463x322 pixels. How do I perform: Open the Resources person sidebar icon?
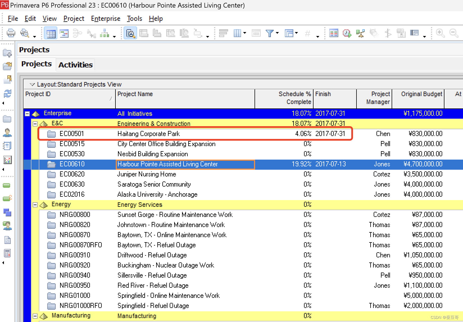point(7,132)
